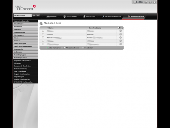Select Kontaktpersonen in sidebar

[x=25, y=58]
